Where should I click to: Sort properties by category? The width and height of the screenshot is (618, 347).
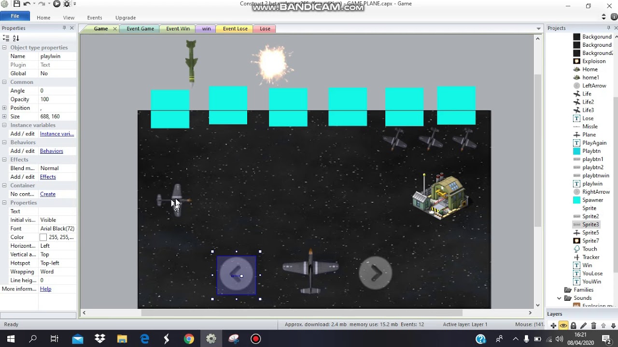6,38
